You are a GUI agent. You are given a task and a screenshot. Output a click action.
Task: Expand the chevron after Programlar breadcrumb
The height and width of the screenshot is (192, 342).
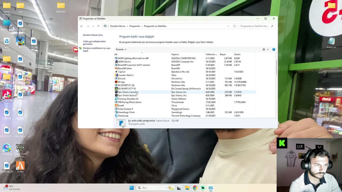pyautogui.click(x=142, y=26)
